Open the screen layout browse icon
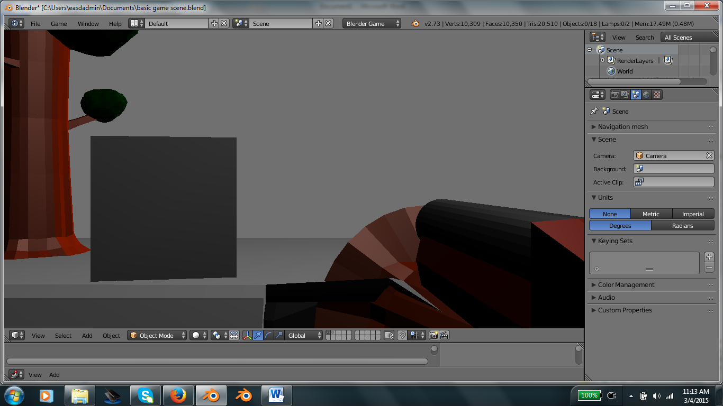723x406 pixels. point(137,23)
